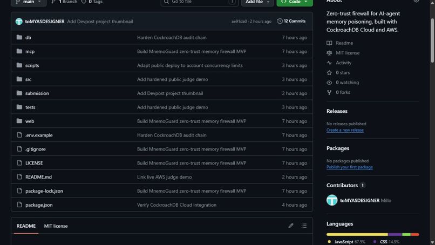
Task: Click the Readme book icon
Action: coord(329,43)
